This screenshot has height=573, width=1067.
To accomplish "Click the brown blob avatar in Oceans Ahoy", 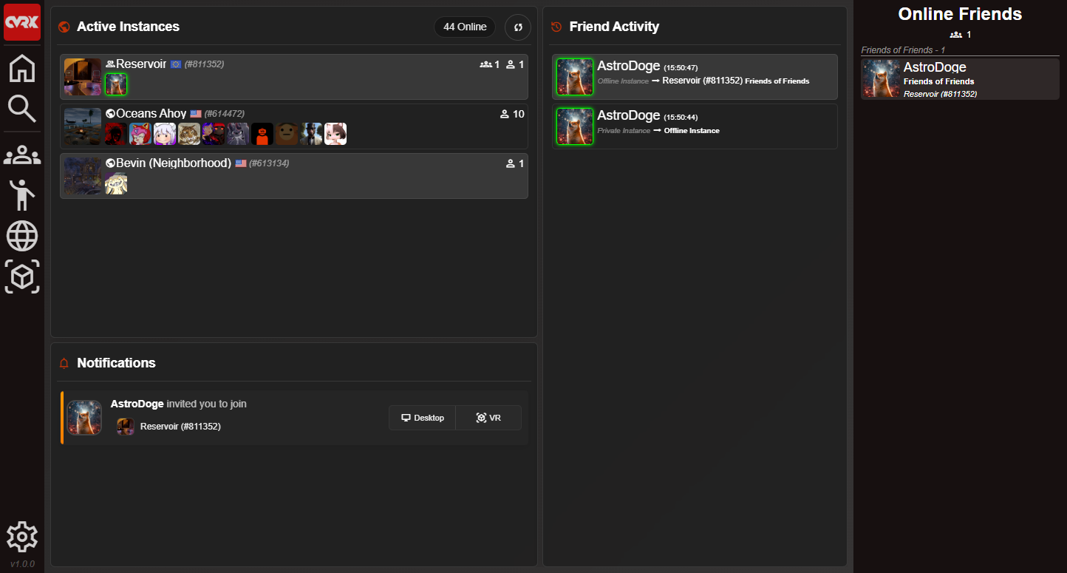I will coord(287,134).
